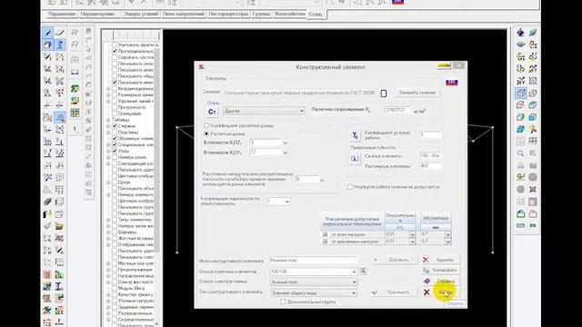
Task: Click the 'Добавить' button
Action: coord(394,260)
